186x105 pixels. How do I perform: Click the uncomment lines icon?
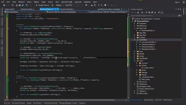tap(101, 5)
